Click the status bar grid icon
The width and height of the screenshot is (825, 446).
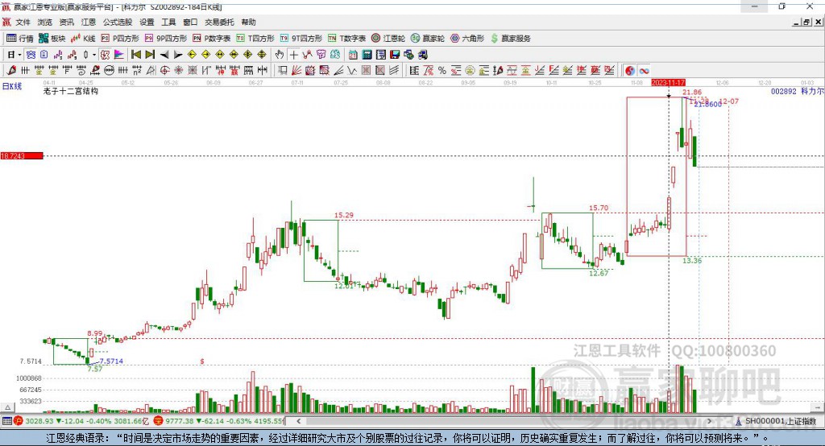pos(6,421)
